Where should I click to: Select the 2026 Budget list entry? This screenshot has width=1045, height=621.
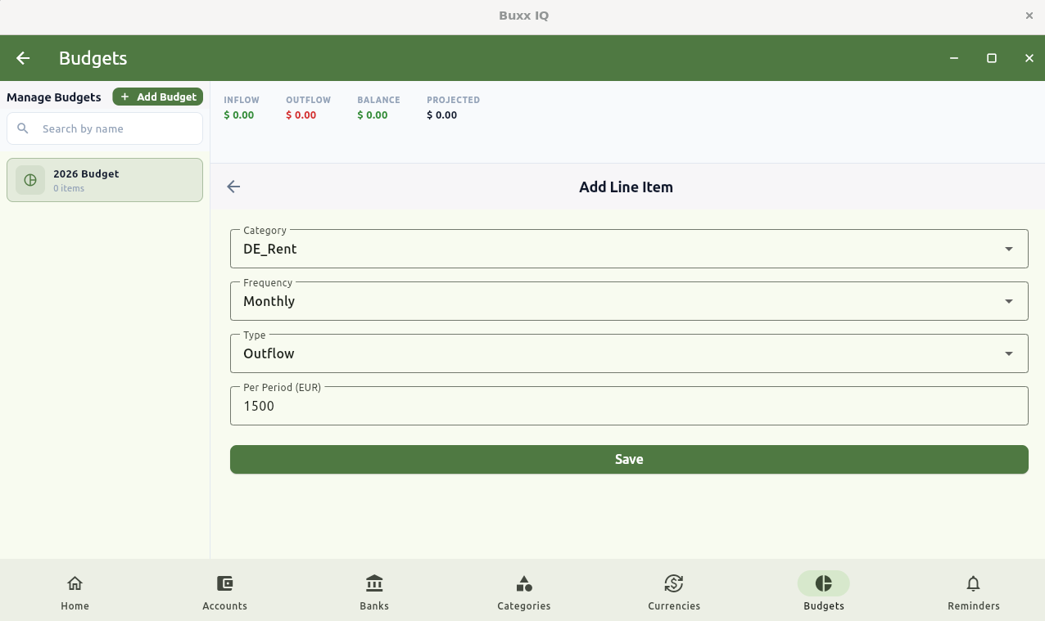(x=105, y=180)
